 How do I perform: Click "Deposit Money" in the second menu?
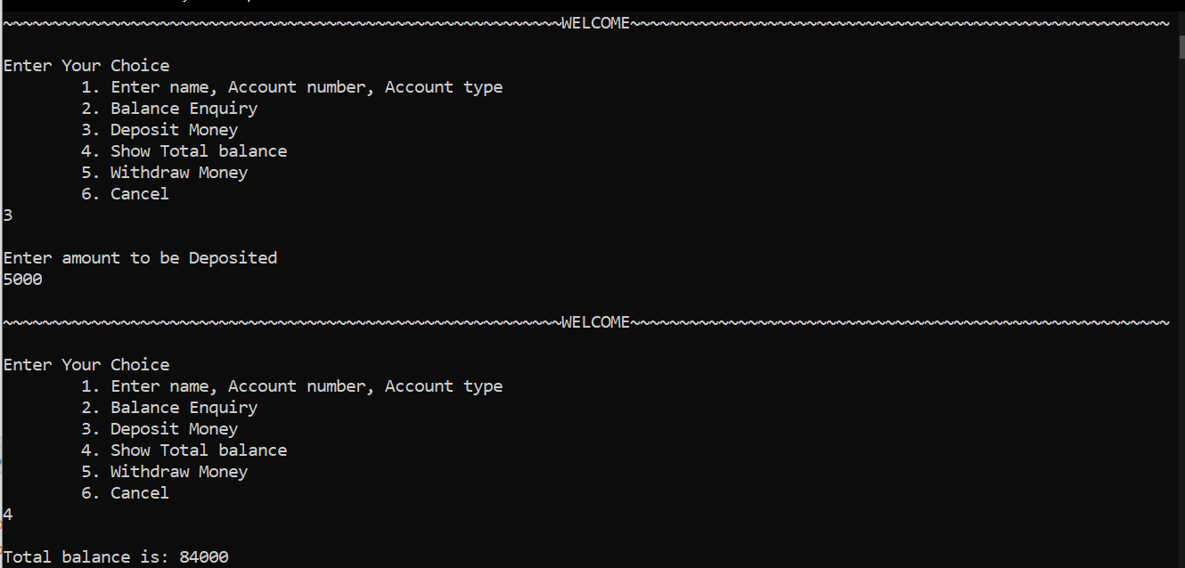coord(174,429)
